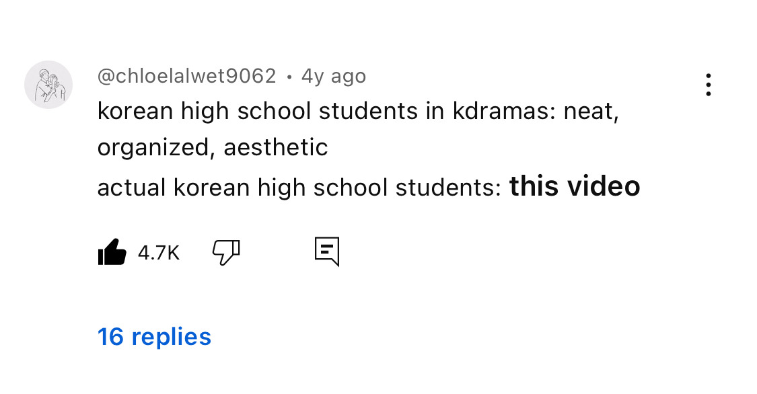Dislike the comment with the thumbs-down icon
757x394 pixels.
pos(226,252)
